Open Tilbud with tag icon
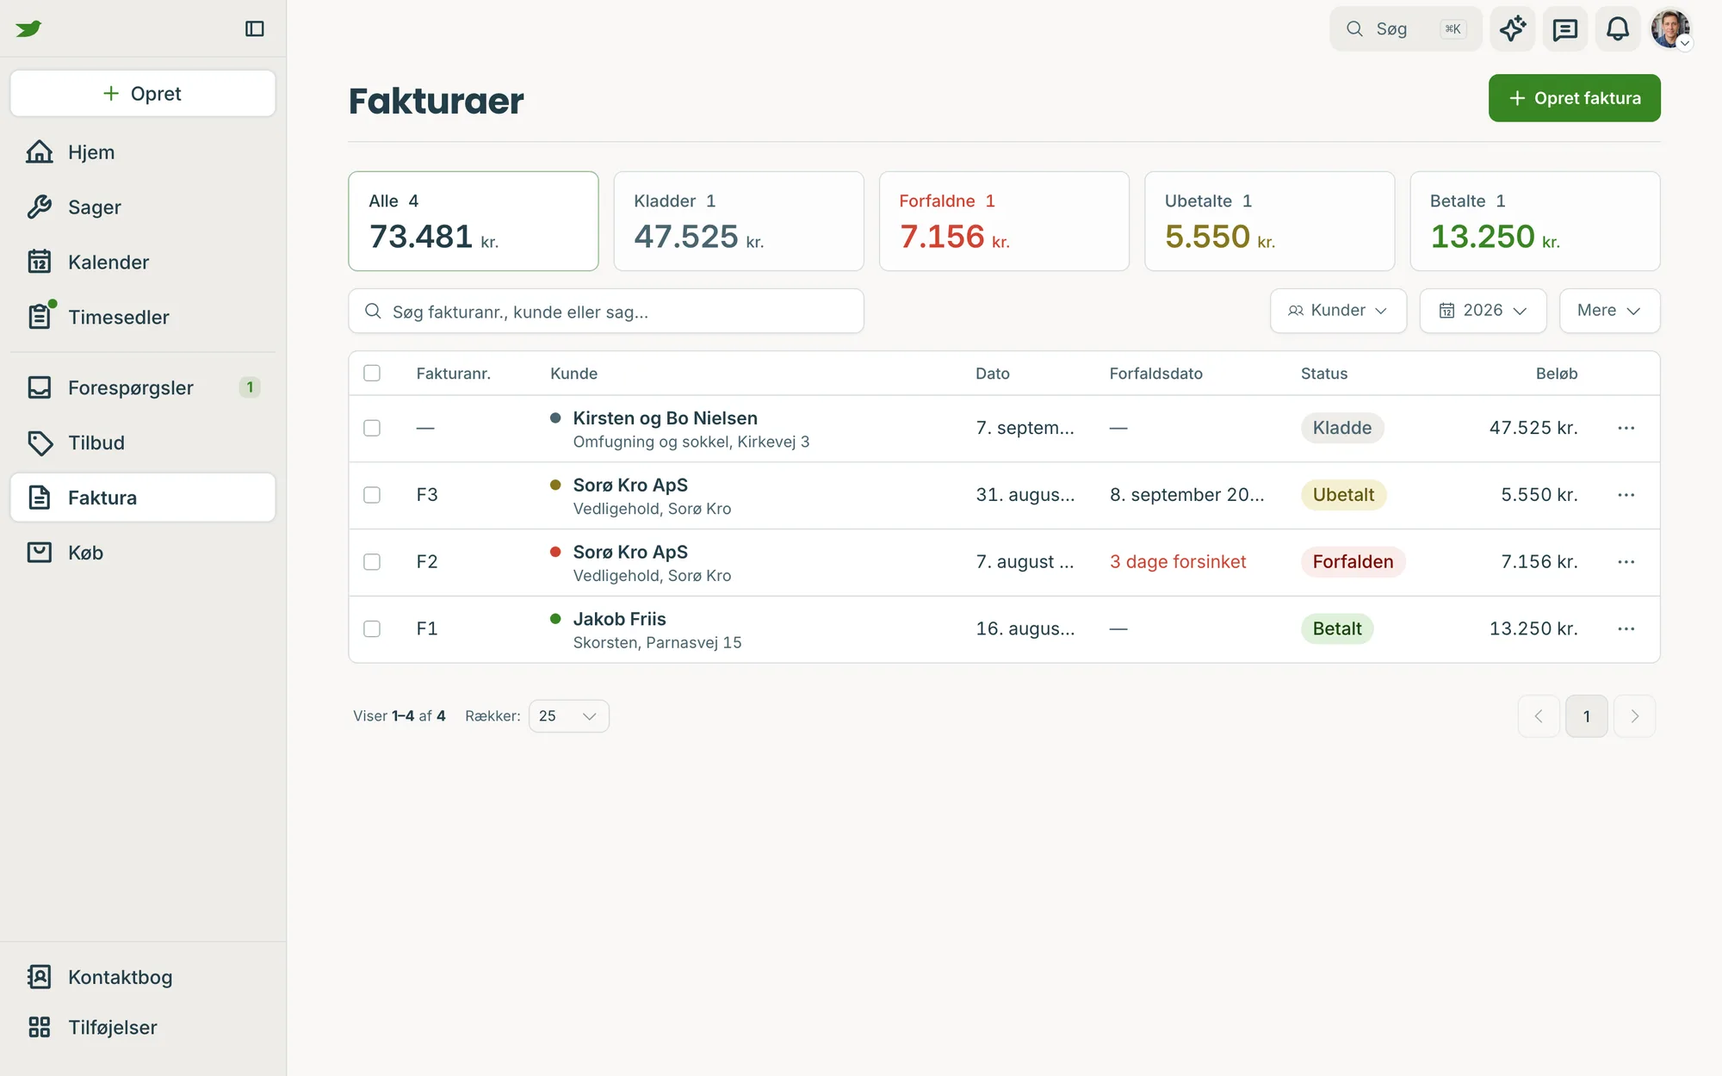The height and width of the screenshot is (1076, 1722). (143, 443)
